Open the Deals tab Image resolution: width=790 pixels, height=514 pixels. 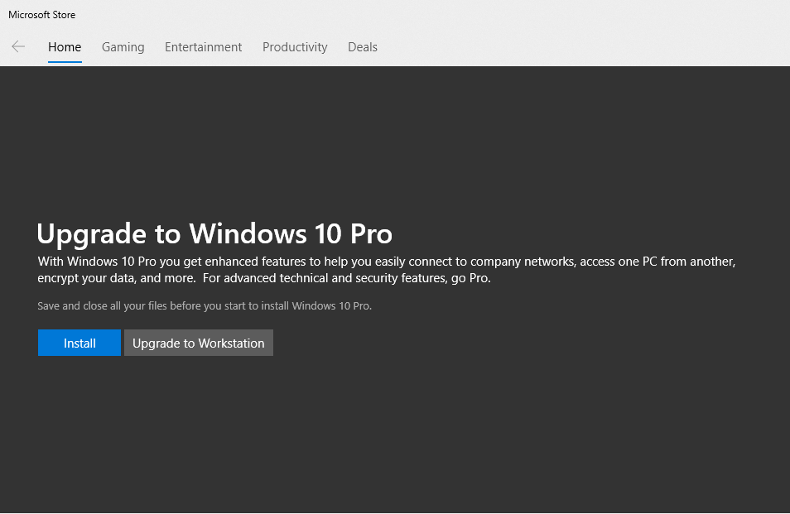coord(362,47)
